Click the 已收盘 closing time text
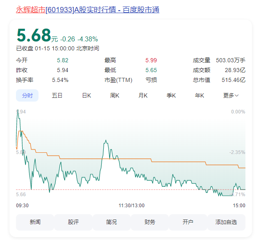This screenshot has height=240, width=261. [x=58, y=48]
